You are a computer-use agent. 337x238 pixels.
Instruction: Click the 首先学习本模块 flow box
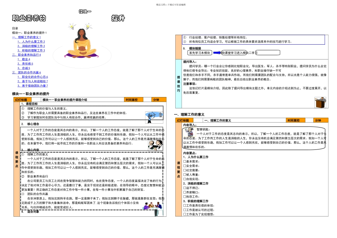(x=200, y=53)
